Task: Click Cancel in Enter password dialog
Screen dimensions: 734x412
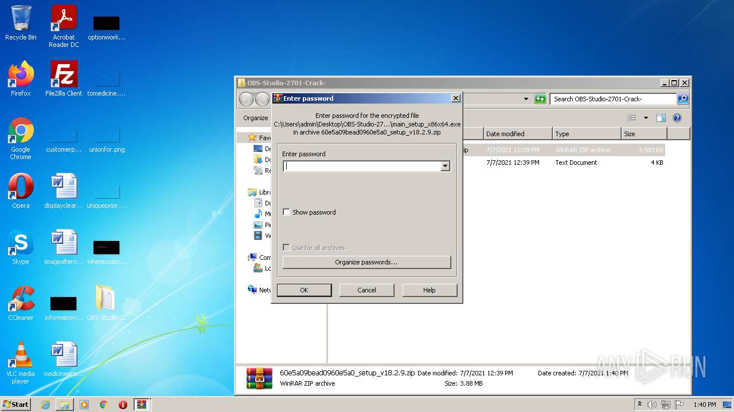Action: (366, 290)
